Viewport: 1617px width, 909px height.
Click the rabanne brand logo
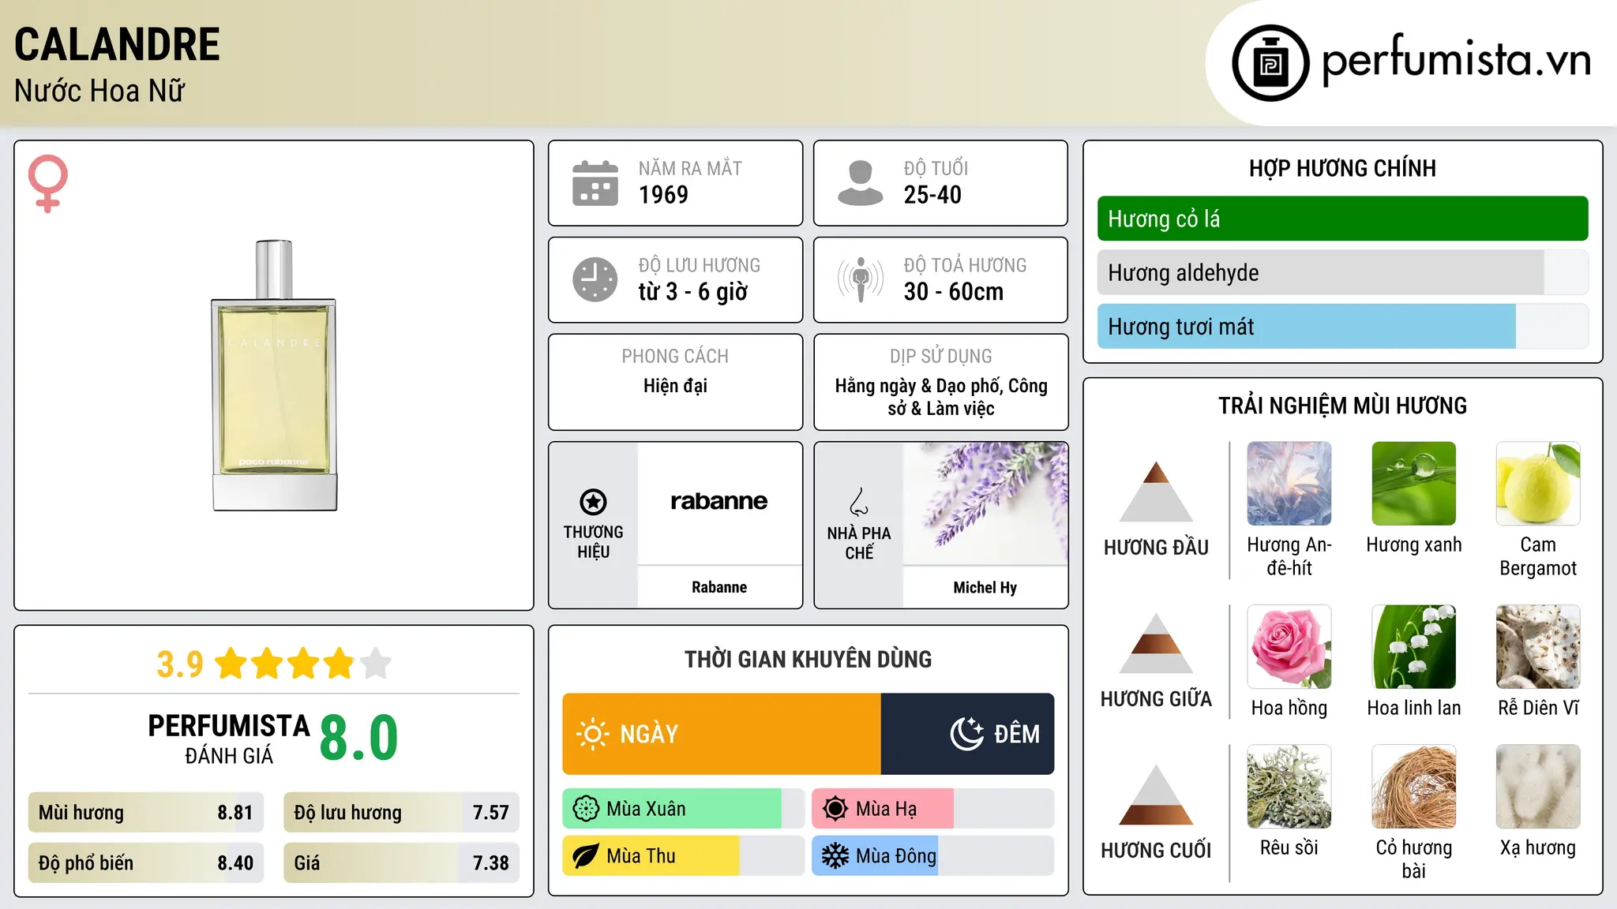point(719,501)
